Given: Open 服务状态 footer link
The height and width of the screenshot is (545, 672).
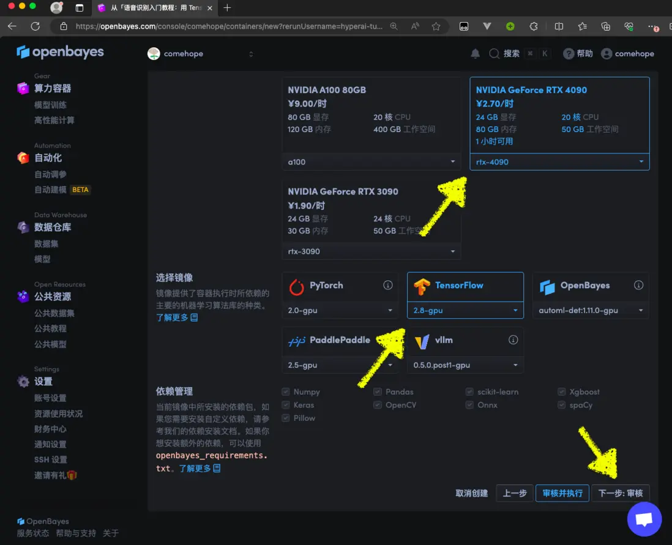Looking at the screenshot, I should 32,533.
